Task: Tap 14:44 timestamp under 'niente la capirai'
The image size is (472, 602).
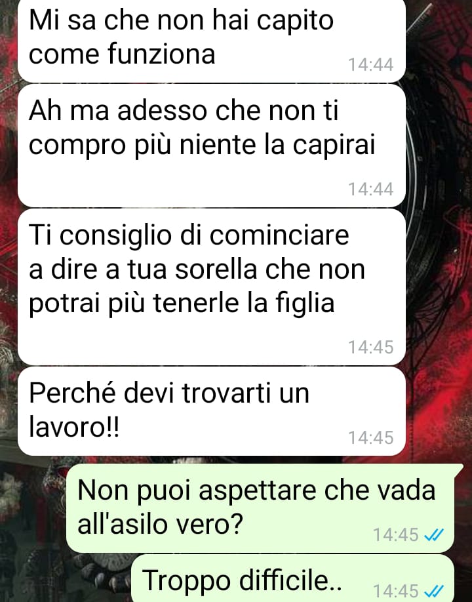Action: 370,190
